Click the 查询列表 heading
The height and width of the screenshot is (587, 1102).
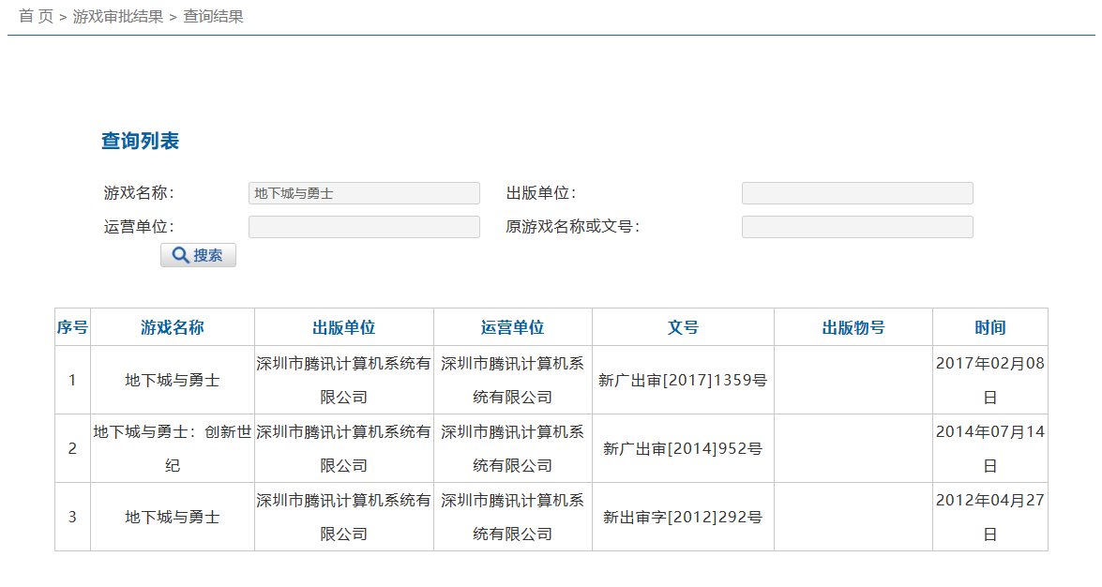point(140,141)
